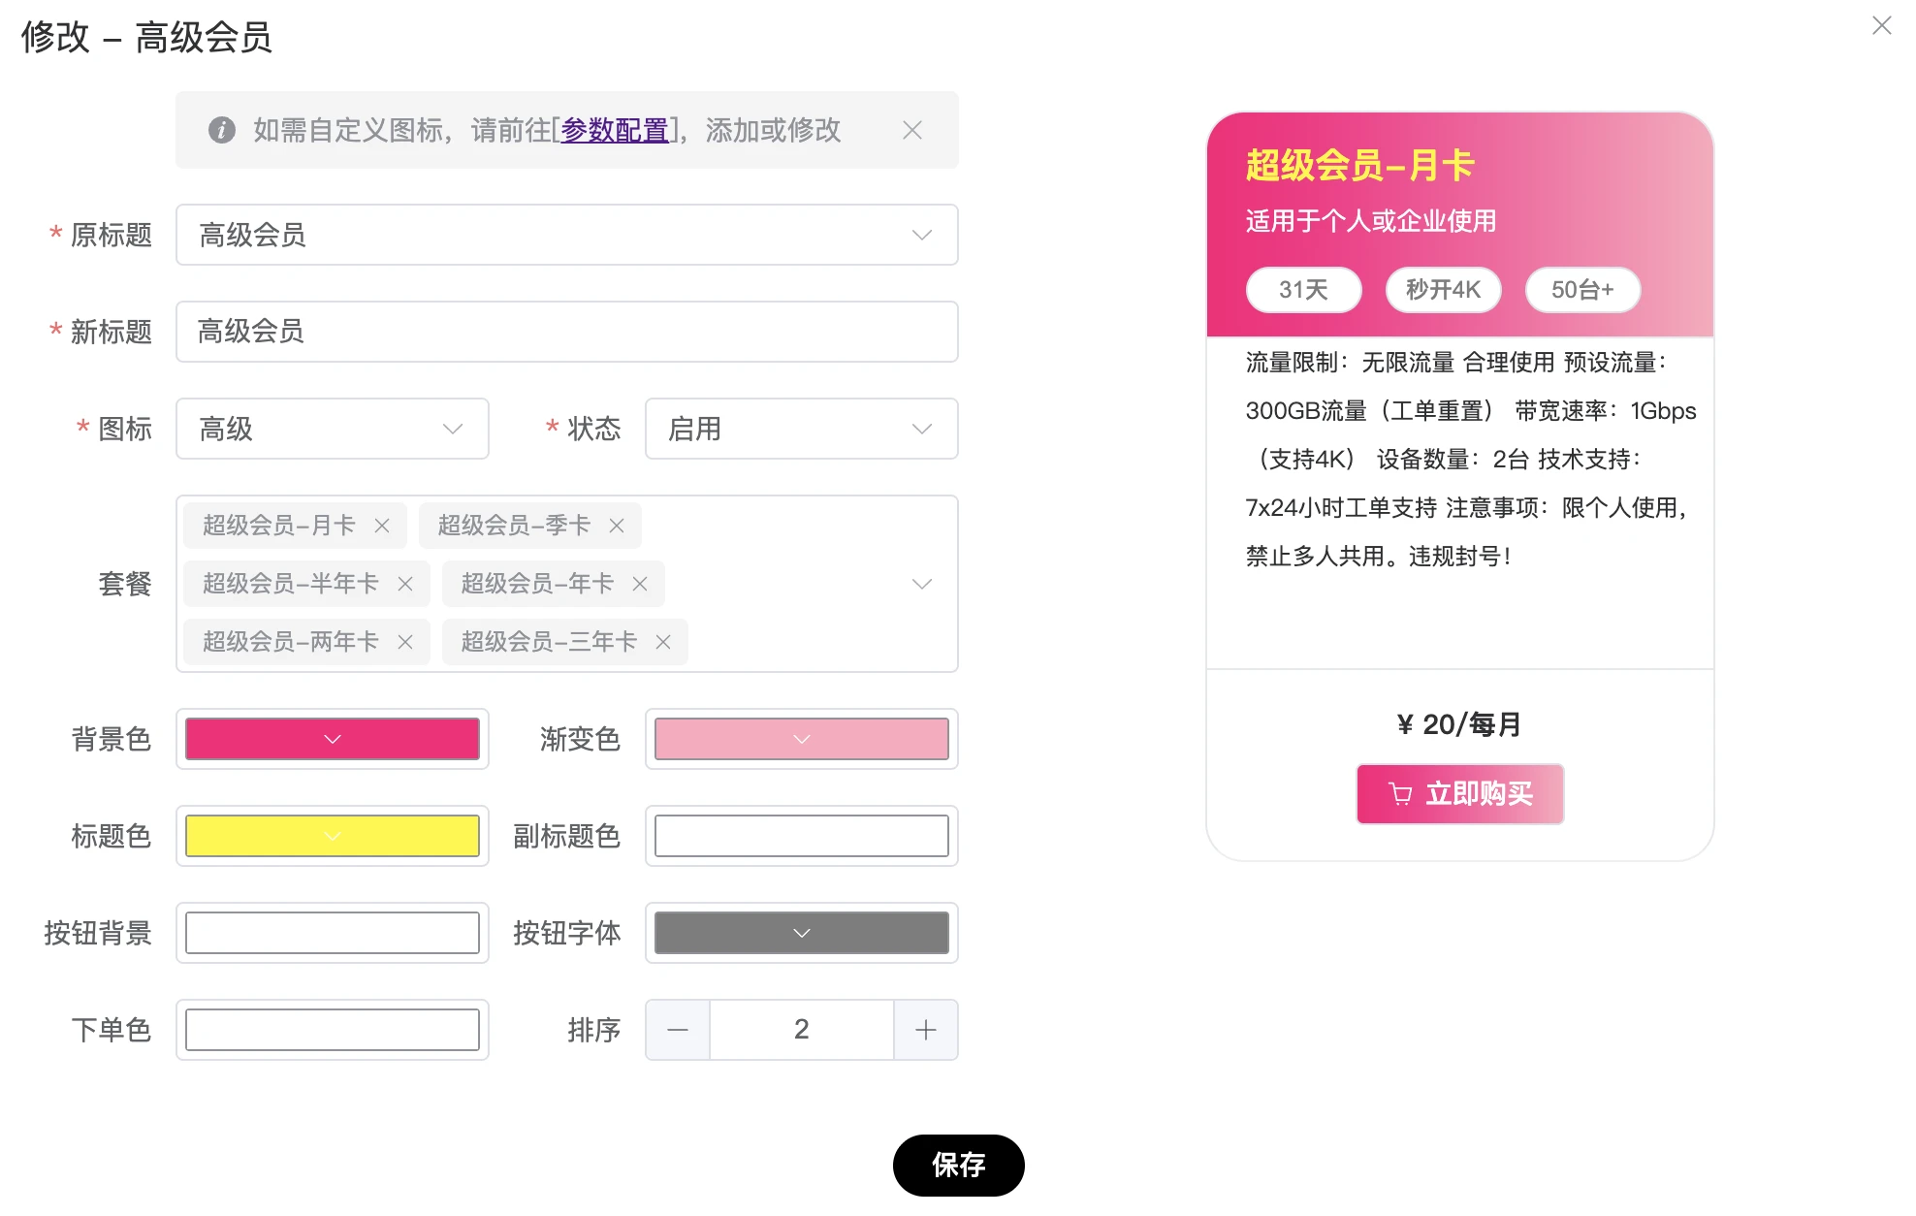Open the 背景色 color picker

(332, 739)
